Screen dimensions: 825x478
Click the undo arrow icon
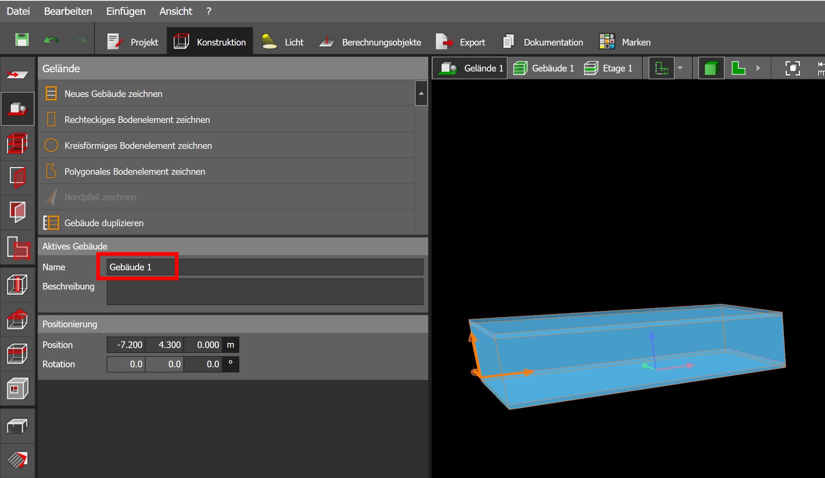pos(51,40)
